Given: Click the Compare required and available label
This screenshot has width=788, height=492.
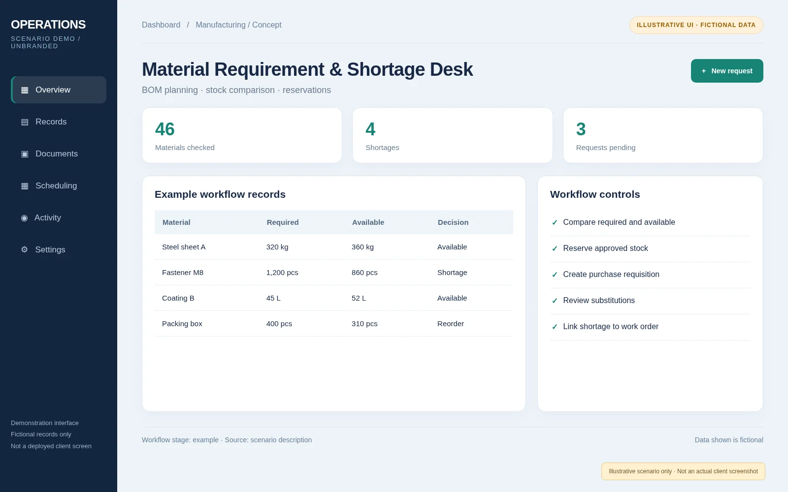Looking at the screenshot, I should click(x=619, y=222).
